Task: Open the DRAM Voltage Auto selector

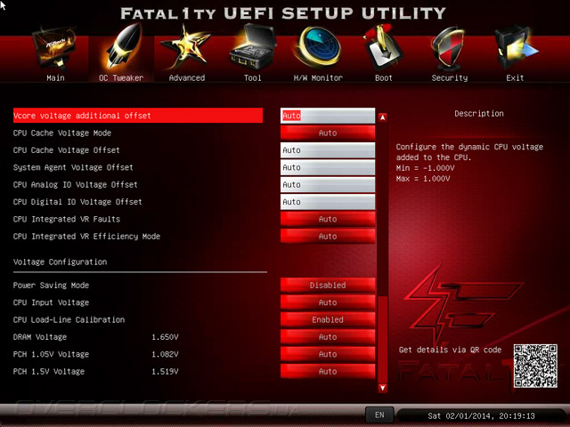Action: [x=328, y=337]
